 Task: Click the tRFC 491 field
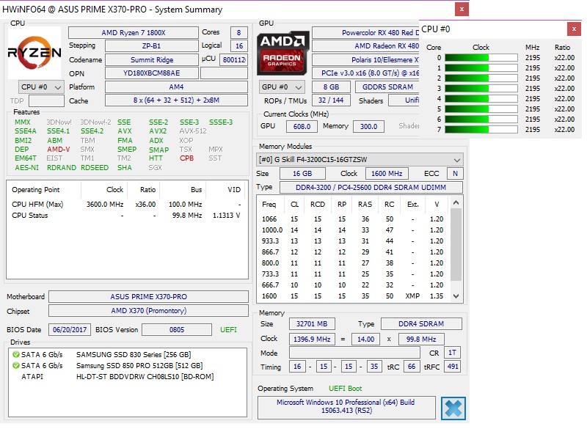[x=452, y=367]
